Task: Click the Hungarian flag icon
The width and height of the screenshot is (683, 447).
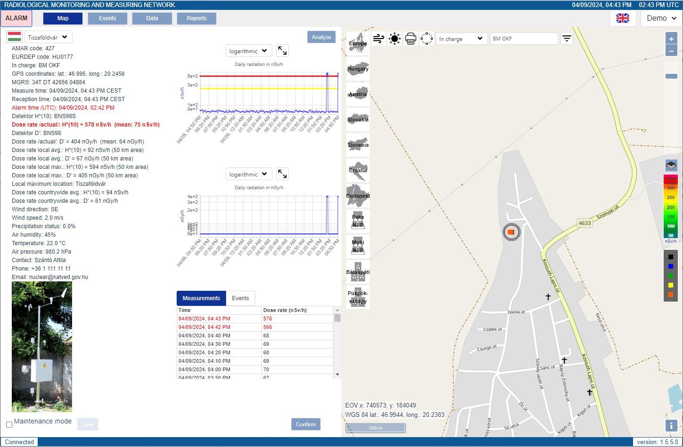Action: click(14, 37)
